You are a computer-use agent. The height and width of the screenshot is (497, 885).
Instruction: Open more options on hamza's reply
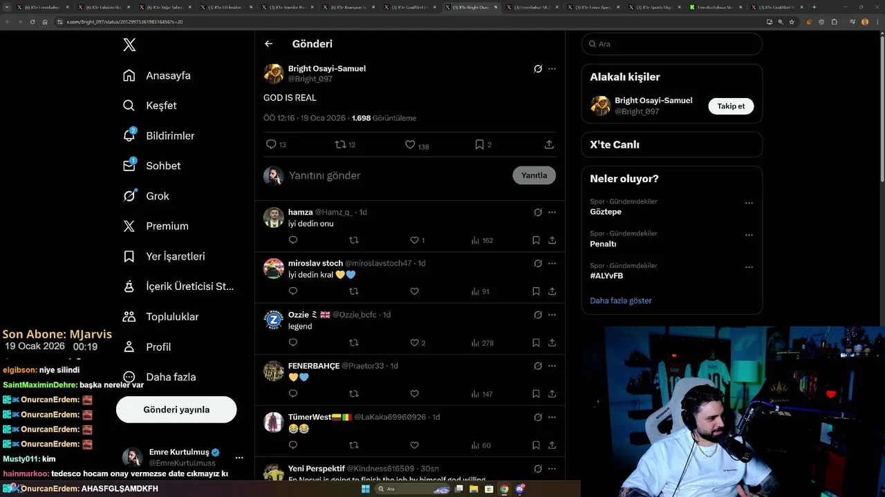click(552, 213)
